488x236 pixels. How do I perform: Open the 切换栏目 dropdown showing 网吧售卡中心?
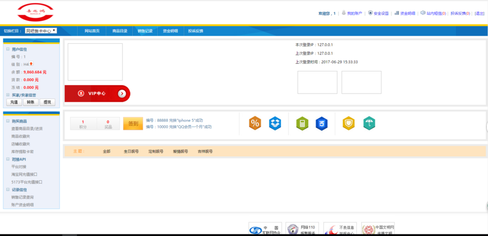coord(41,31)
